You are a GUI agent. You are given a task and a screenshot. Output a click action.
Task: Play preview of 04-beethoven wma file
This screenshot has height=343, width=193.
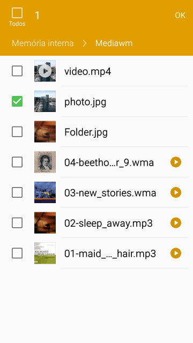[176, 162]
